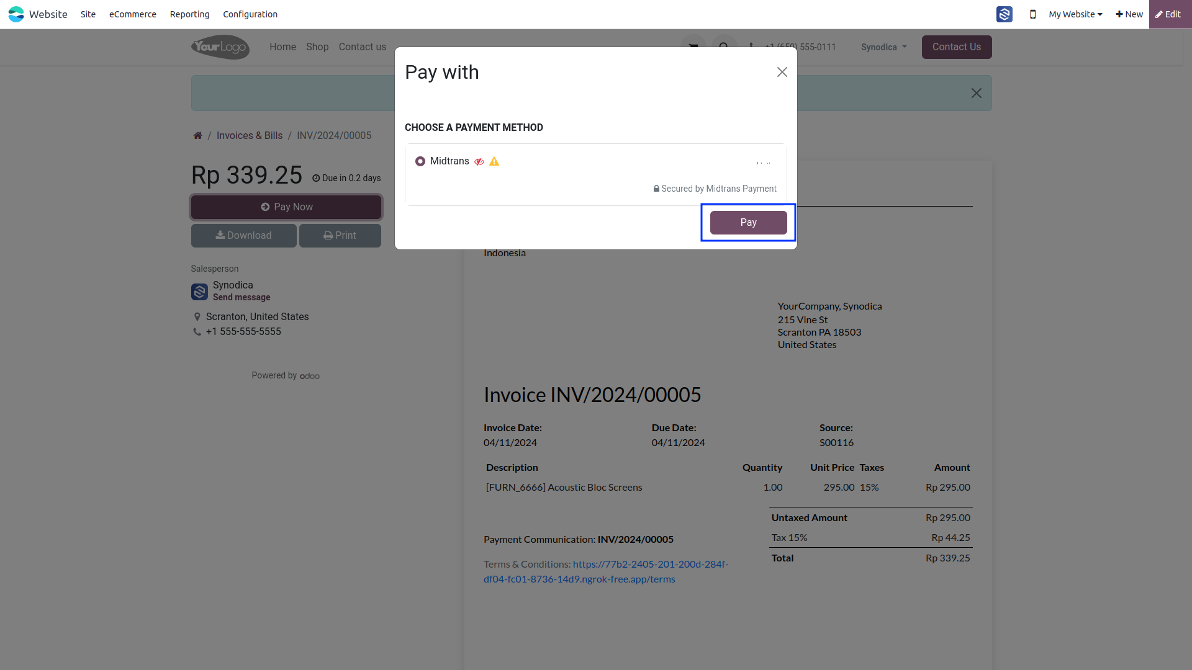
Task: Click the home breadcrumb icon
Action: click(197, 135)
